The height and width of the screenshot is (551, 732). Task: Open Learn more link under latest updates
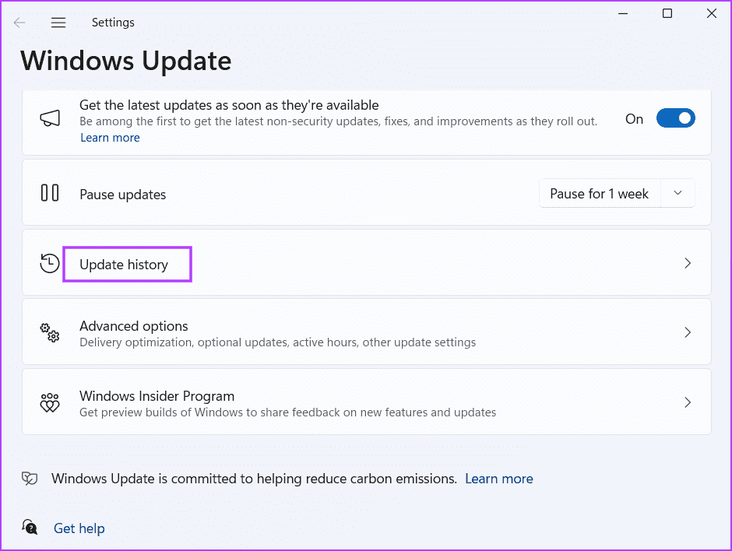point(110,138)
